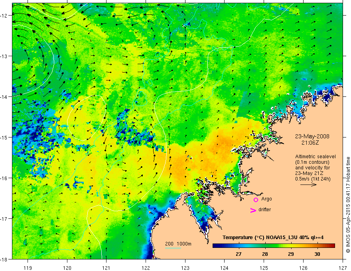Screen dimensions: 351x271
Task: Click the longitude axis label '120'
Action: point(67,268)
